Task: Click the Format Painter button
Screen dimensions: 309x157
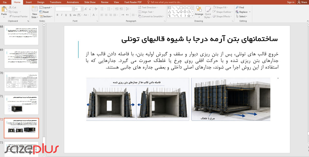Action: pos(18,16)
